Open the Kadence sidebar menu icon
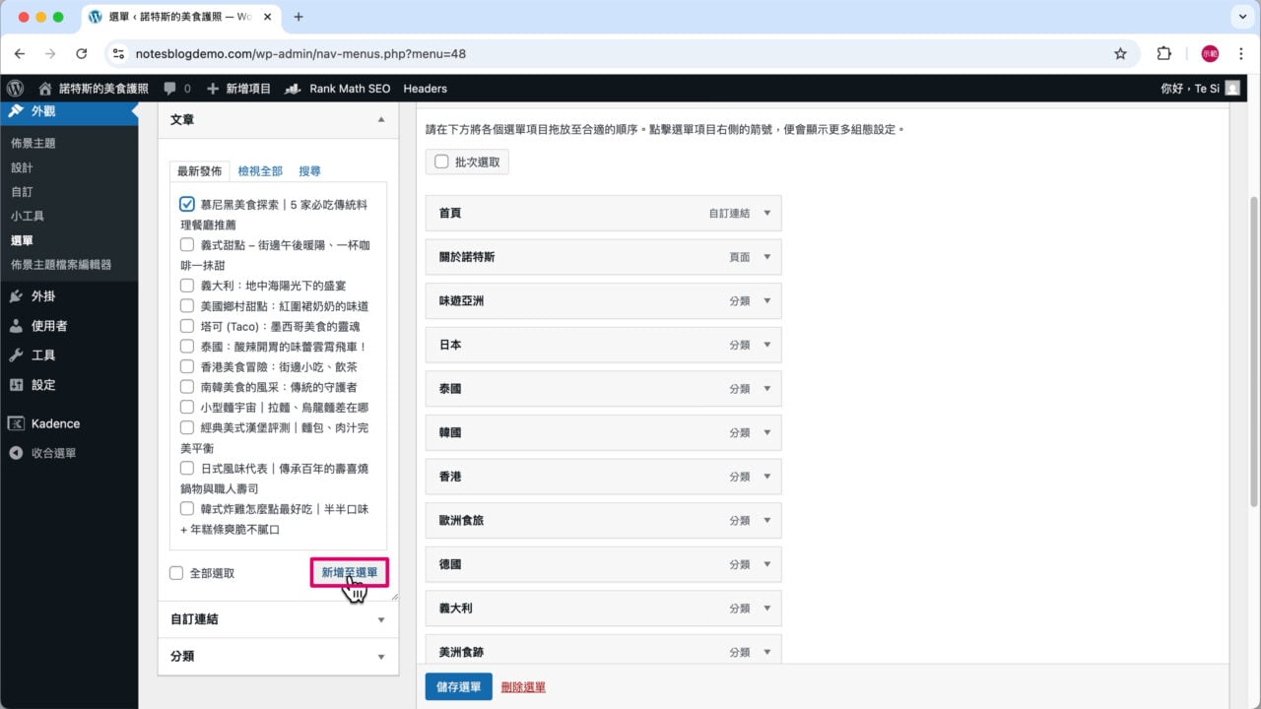 point(16,423)
